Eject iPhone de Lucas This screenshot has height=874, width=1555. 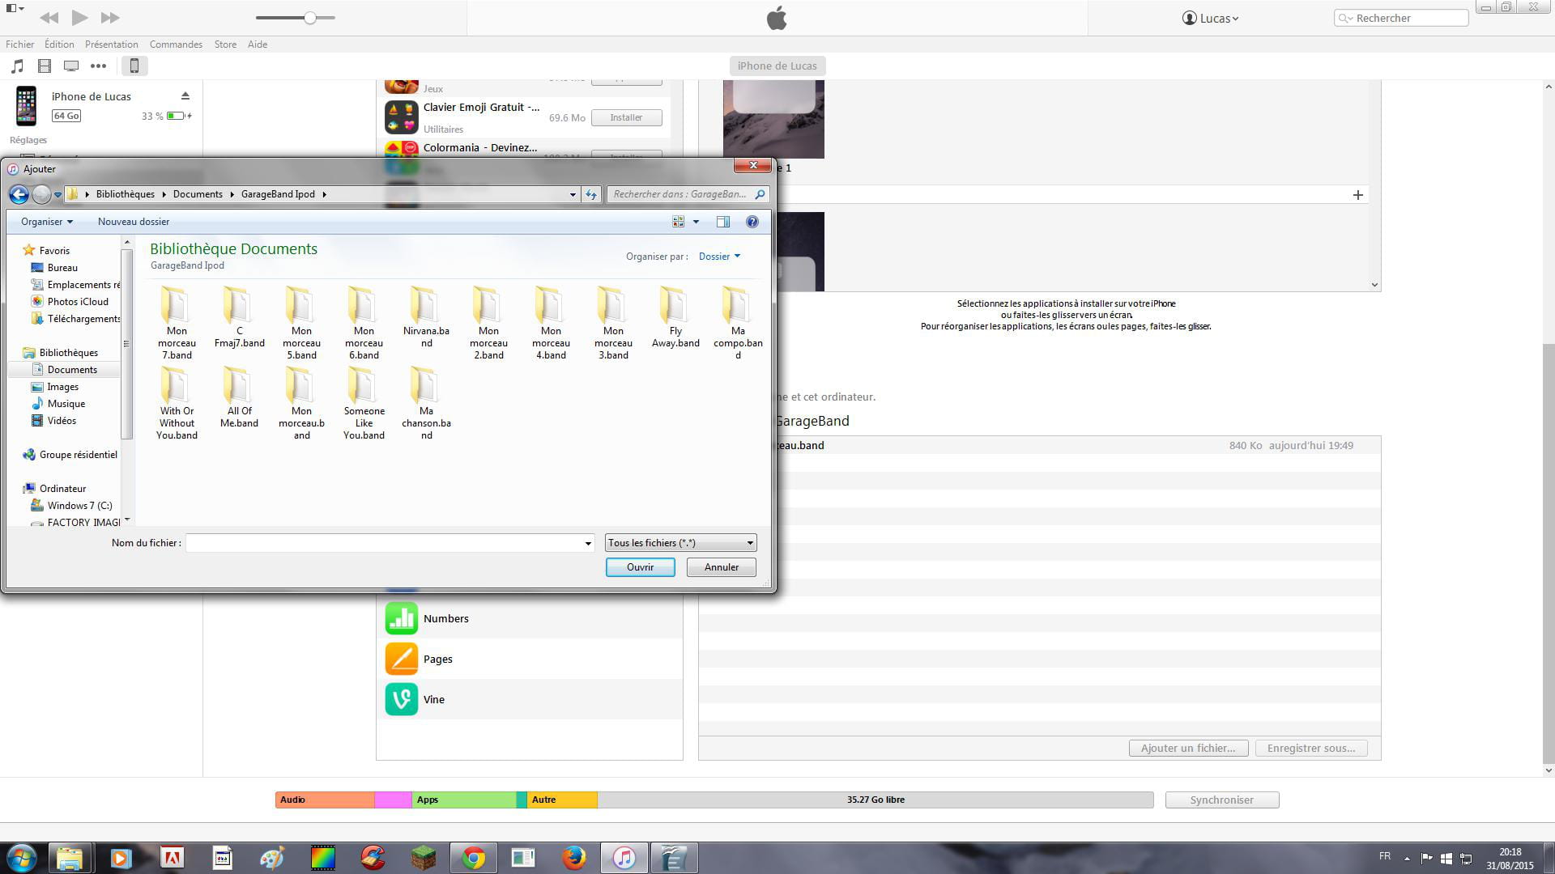click(x=185, y=96)
